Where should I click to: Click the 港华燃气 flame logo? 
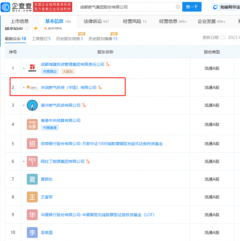click(32, 105)
